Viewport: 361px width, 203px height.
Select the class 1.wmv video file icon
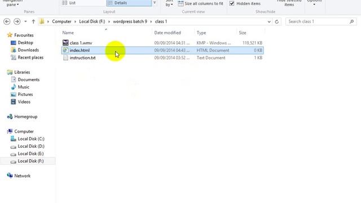coord(65,43)
